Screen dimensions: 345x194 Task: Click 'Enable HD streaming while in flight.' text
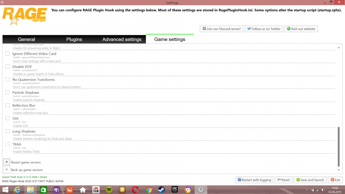coord(37,48)
